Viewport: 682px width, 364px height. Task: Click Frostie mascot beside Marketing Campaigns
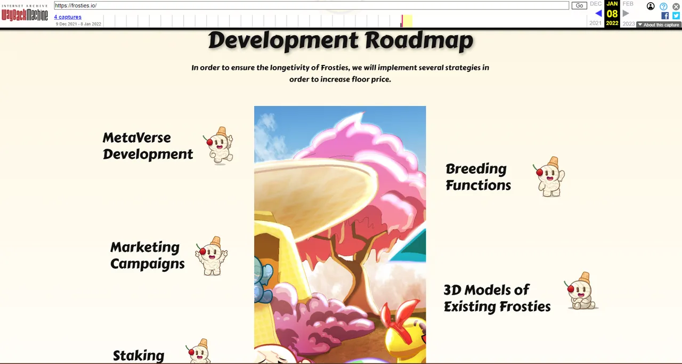pos(212,256)
